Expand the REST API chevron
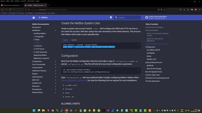 [x=56, y=80]
